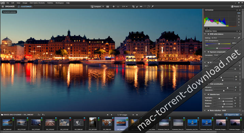Collapse the RAW white balance section
The image size is (244, 133).
click(x=205, y=34)
